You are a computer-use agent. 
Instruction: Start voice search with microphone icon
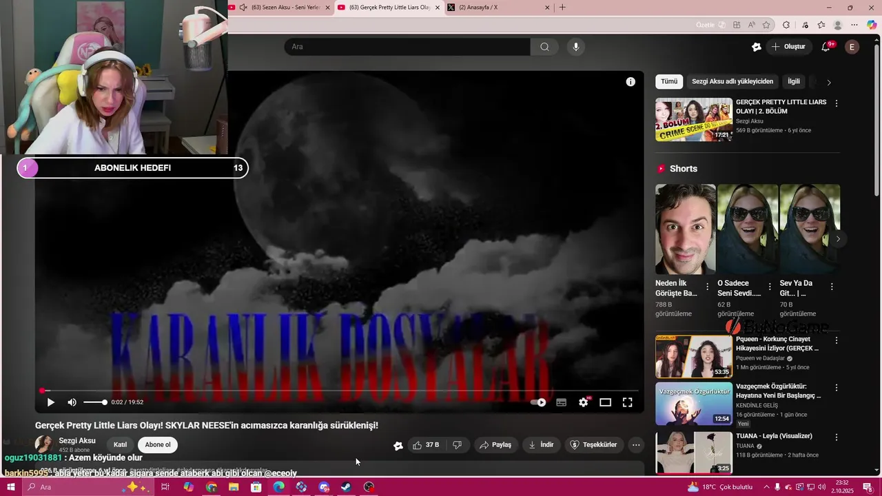pos(576,47)
